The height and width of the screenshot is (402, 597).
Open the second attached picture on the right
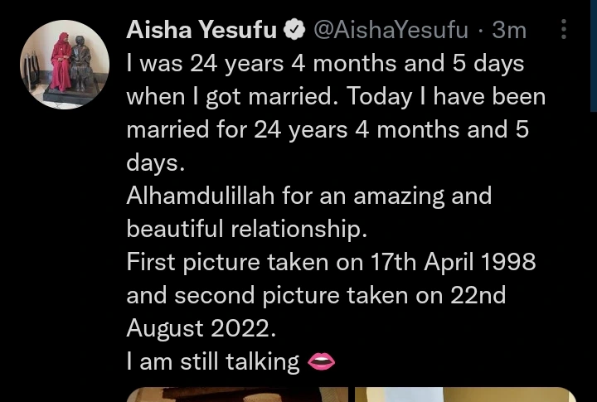464,394
